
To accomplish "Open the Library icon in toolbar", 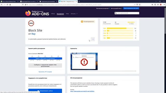I will (152, 5).
